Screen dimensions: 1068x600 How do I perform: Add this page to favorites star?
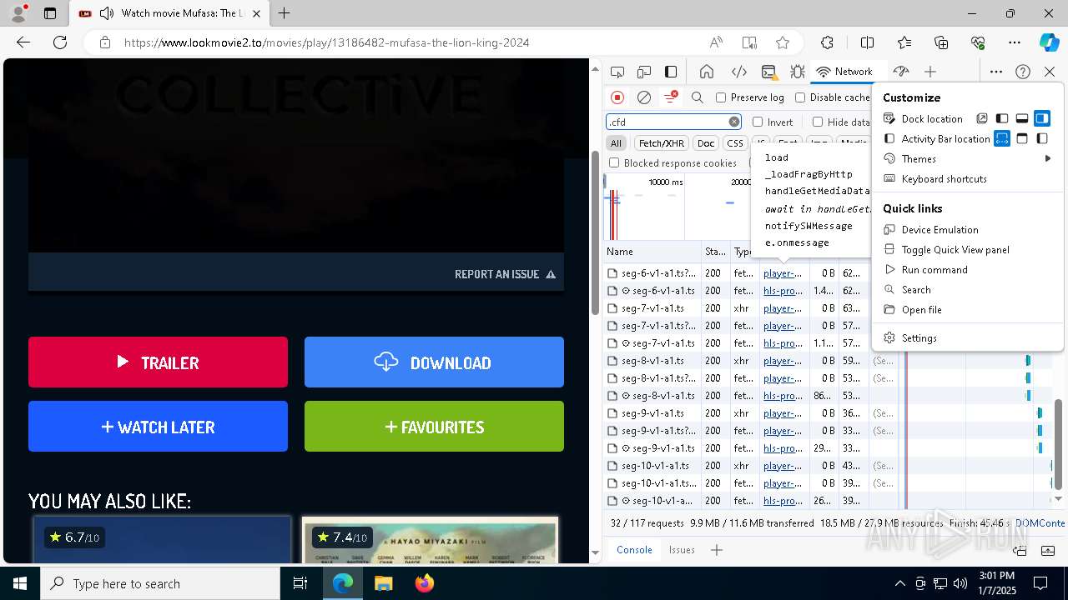(x=782, y=42)
